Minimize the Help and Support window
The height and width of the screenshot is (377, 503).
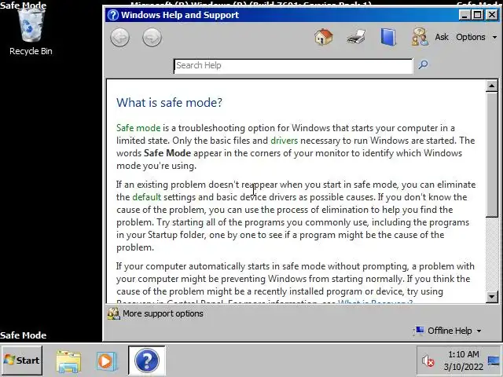coord(464,15)
